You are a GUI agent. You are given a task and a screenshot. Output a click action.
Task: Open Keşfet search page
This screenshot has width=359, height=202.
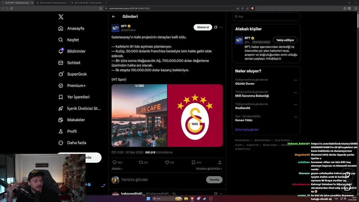click(68, 40)
